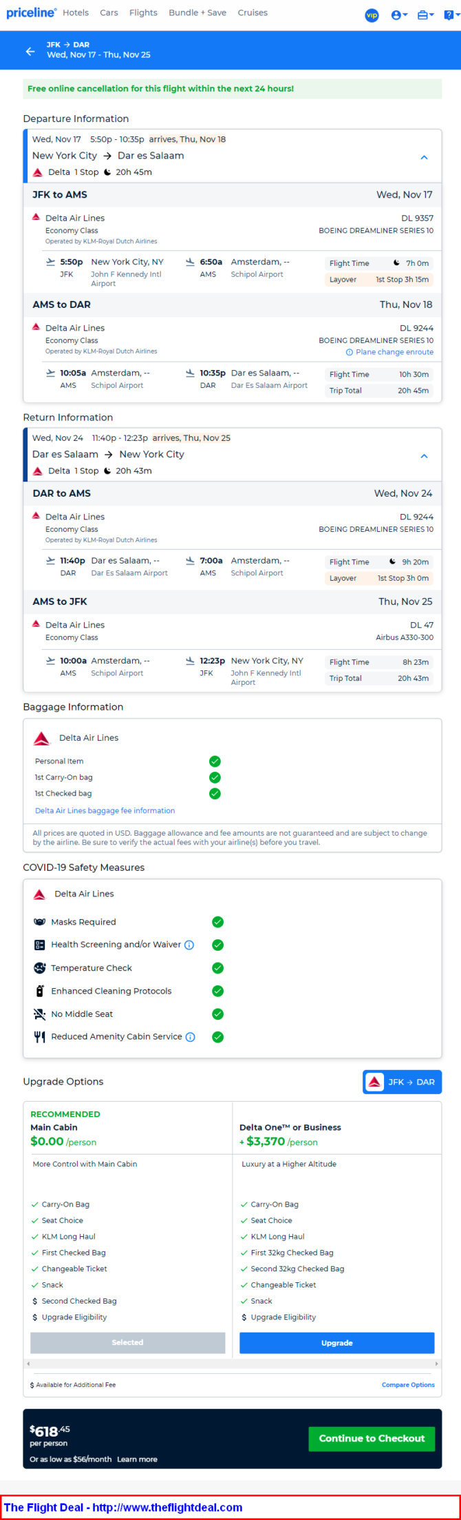
Task: Click the info icon beside Health Screening and/or Waiver
Action: coord(189,945)
